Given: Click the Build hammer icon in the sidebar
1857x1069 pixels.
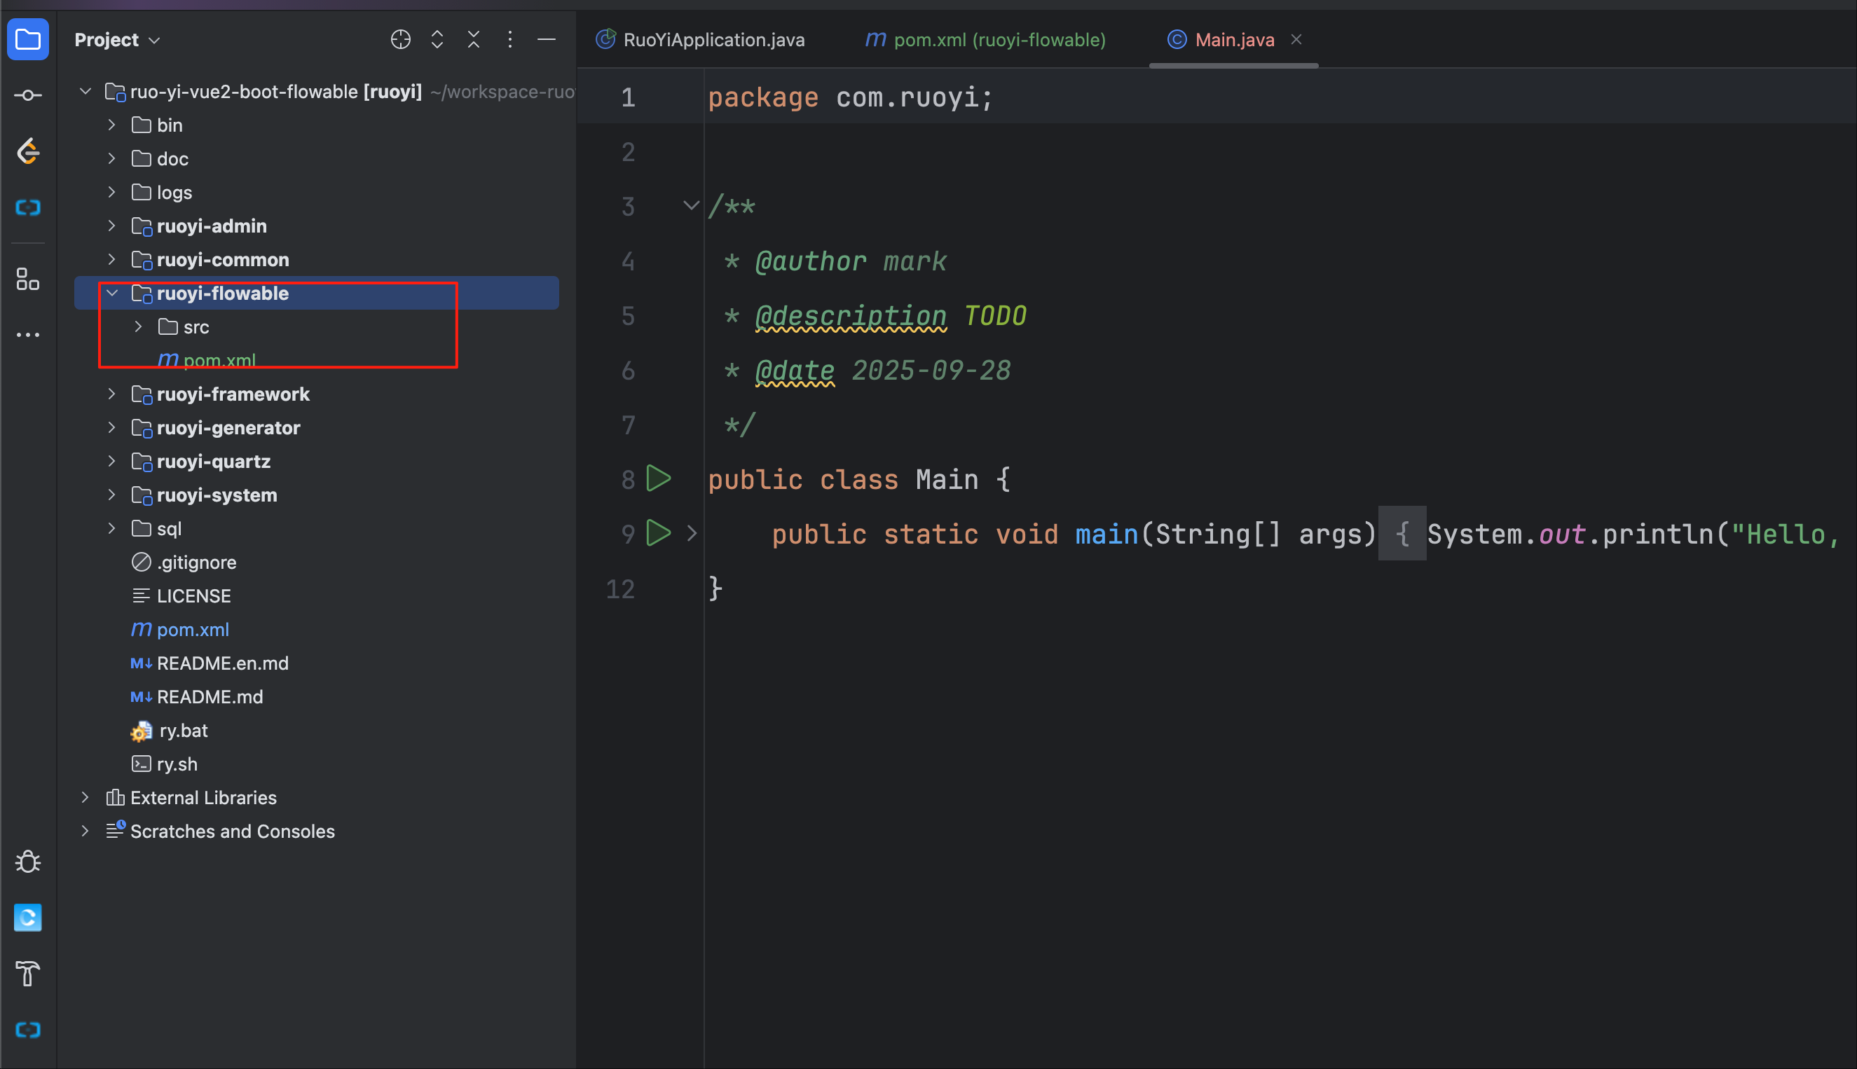Looking at the screenshot, I should click(28, 974).
